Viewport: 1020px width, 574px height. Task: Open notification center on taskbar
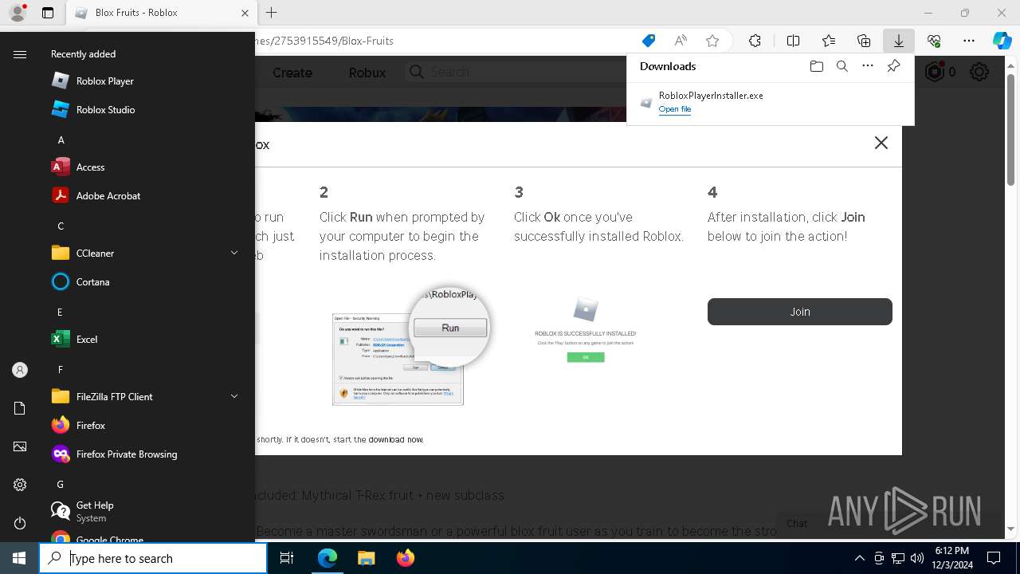(994, 558)
